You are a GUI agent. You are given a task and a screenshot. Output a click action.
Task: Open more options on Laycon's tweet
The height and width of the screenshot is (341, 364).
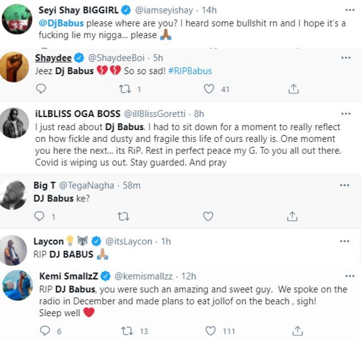point(345,240)
